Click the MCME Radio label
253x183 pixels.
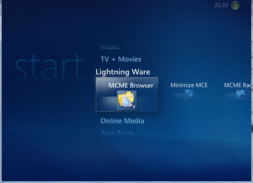coord(238,85)
